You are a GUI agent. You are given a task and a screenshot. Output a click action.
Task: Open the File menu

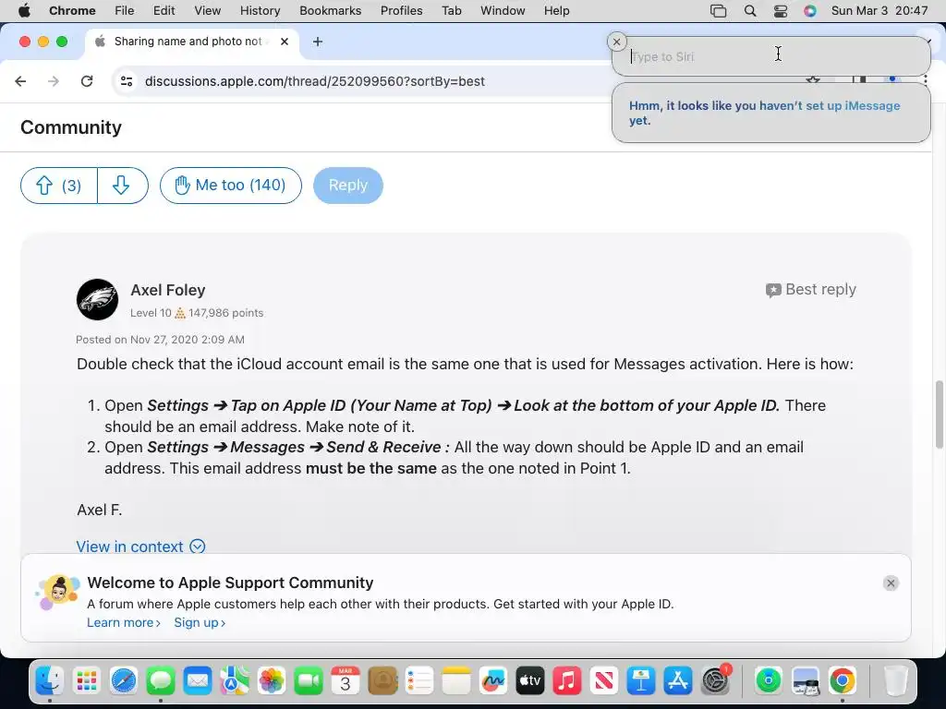coord(125,10)
